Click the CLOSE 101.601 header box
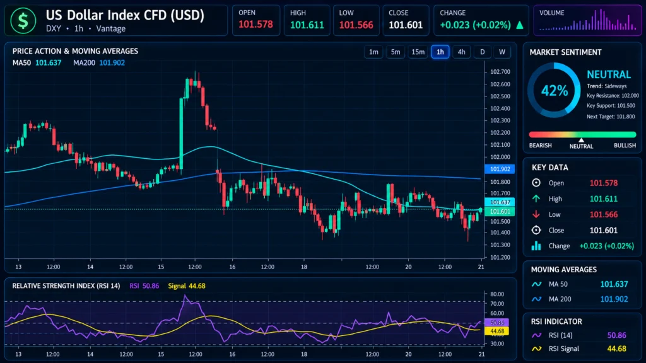Screen dimensions: 646x363 pos(406,20)
